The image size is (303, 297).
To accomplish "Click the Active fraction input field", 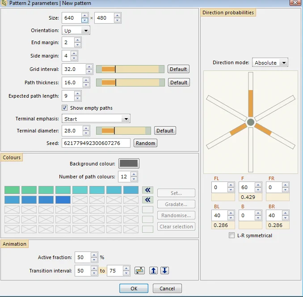I will [x=83, y=257].
